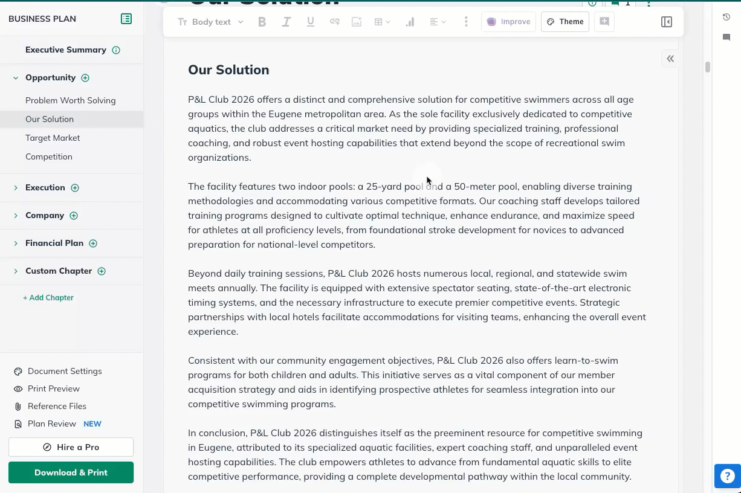Add a section to the Opportunity chapter
This screenshot has height=493, width=741.
pos(85,78)
